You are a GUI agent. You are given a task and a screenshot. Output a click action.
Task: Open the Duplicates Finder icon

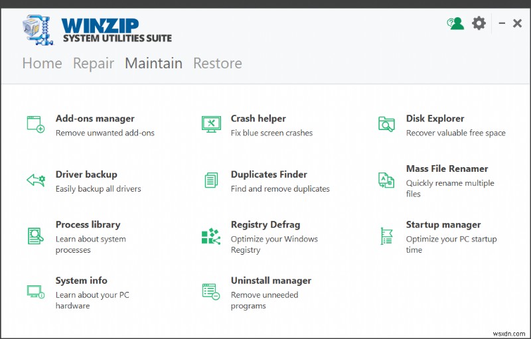pos(210,180)
